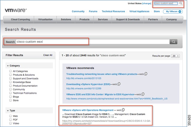Click the Filter Results heading

pyautogui.click(x=14, y=55)
